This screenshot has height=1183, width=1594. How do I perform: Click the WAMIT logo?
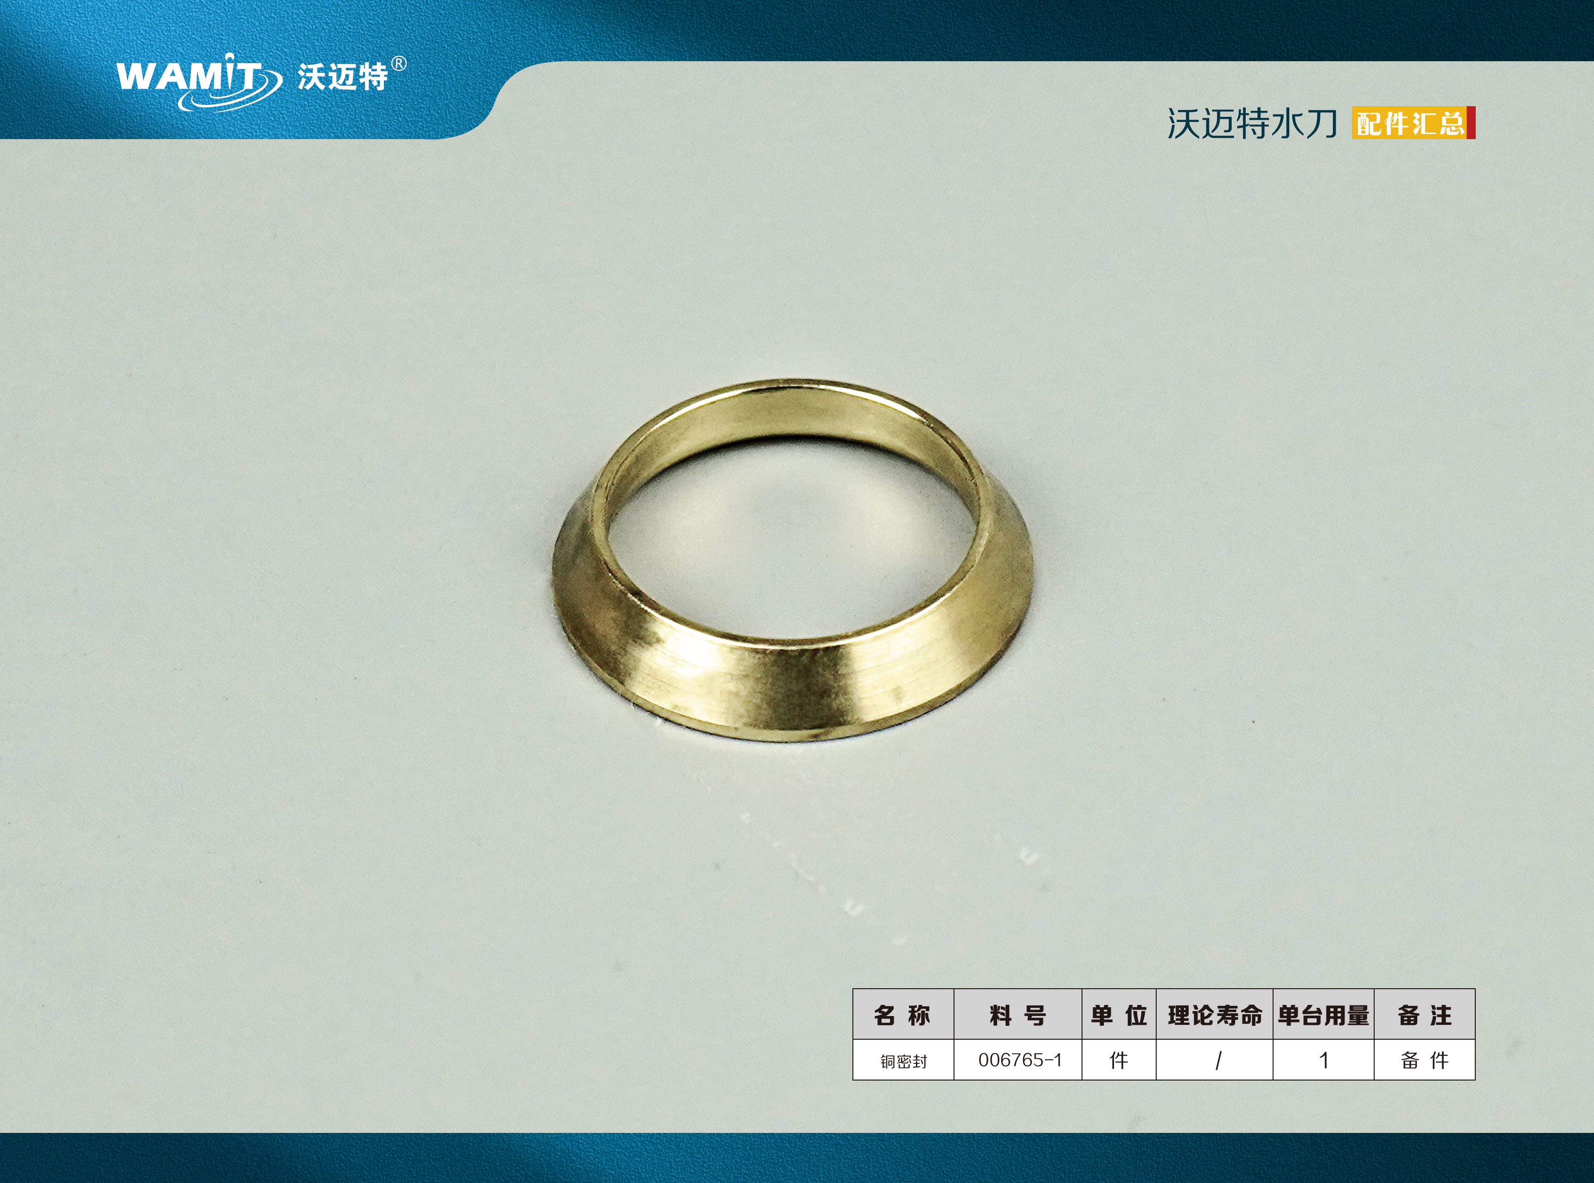(x=199, y=83)
